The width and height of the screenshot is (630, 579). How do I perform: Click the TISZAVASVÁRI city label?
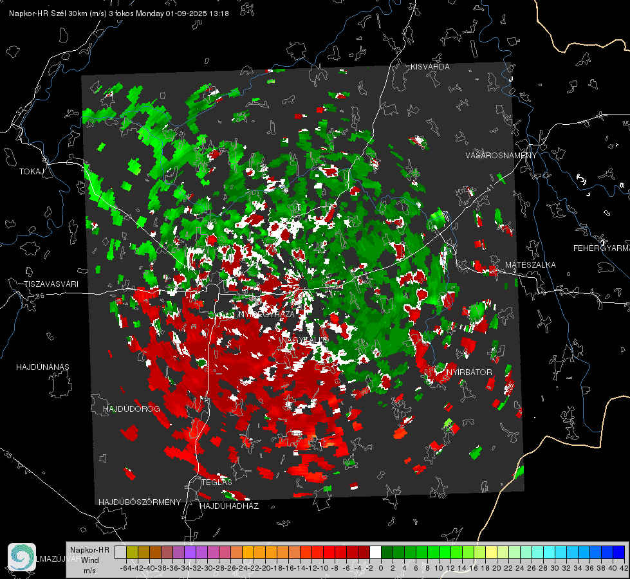click(51, 284)
